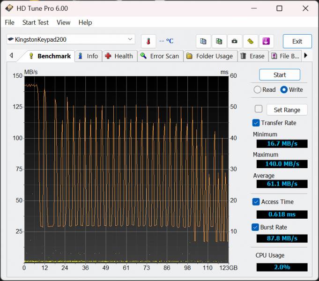Open the Start Test menu
This screenshot has height=281, width=319.
tap(36, 22)
